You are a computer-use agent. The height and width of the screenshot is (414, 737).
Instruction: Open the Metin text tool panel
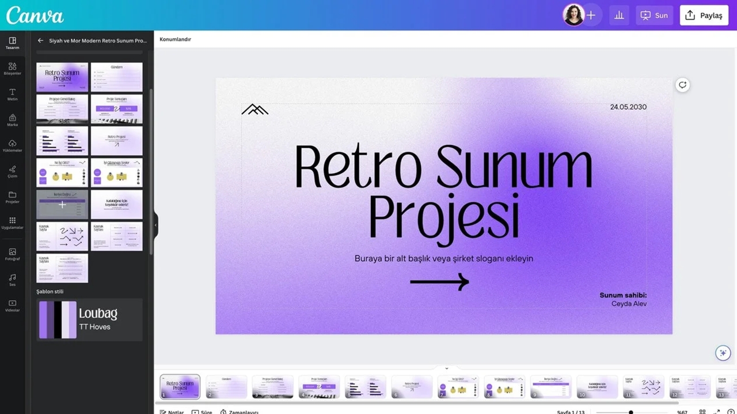click(x=13, y=94)
